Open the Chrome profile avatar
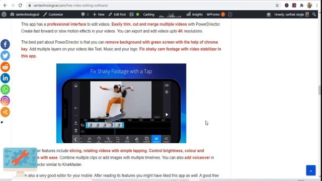The image size is (322, 181). pos(309,6)
